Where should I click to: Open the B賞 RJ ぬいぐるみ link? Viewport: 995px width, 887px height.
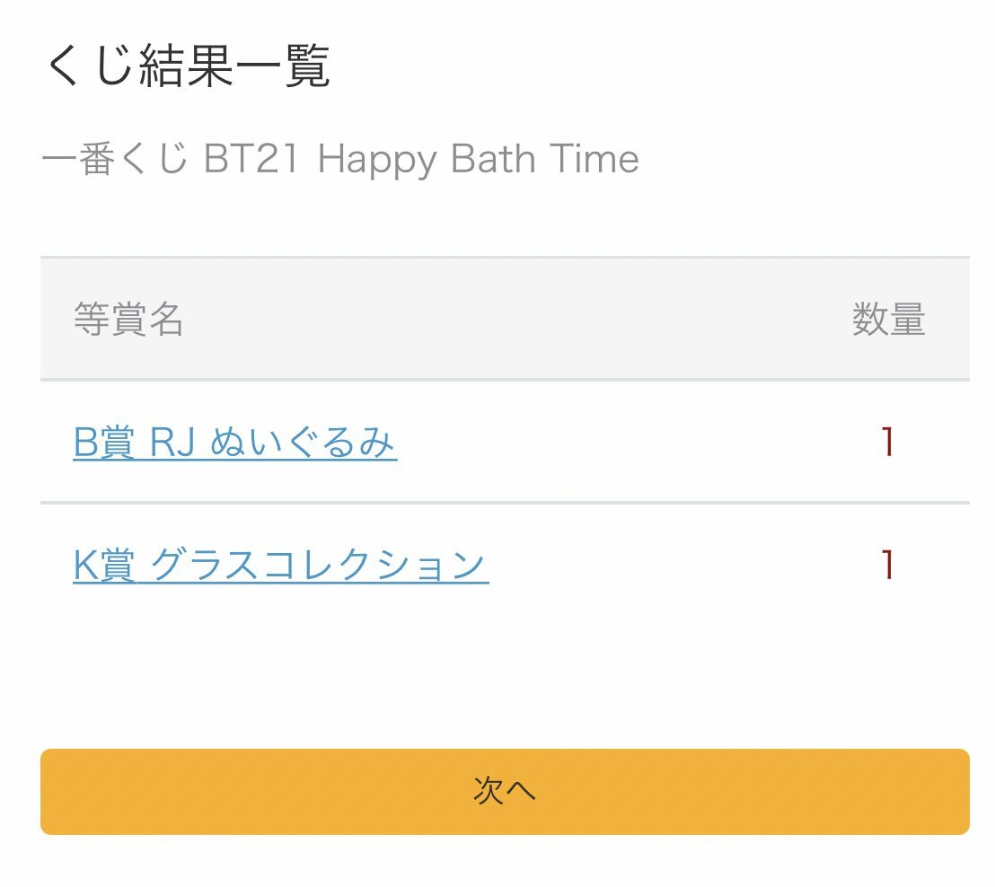pos(234,443)
